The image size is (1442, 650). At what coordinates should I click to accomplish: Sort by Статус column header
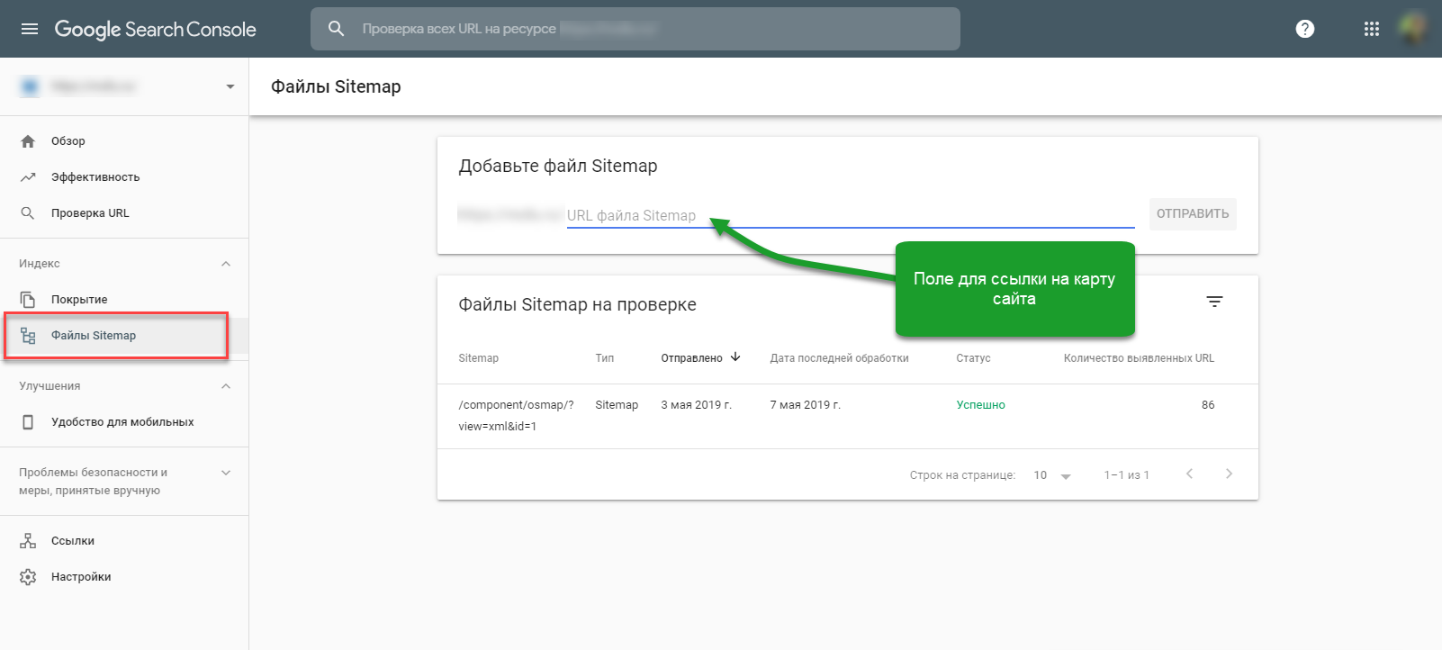tap(973, 358)
